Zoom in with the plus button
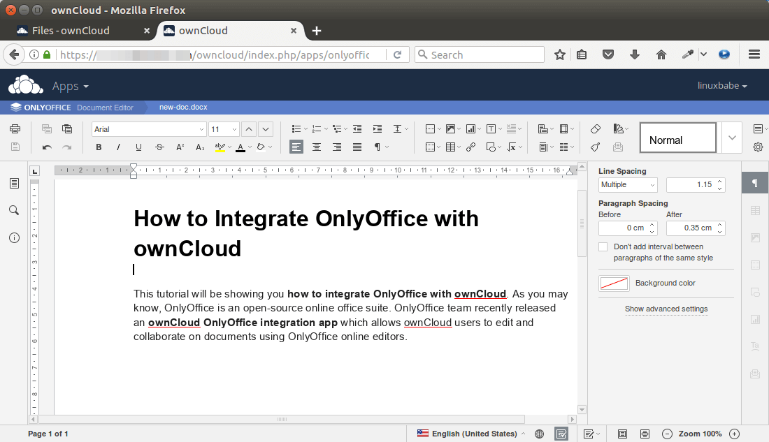769x442 pixels. 734,434
